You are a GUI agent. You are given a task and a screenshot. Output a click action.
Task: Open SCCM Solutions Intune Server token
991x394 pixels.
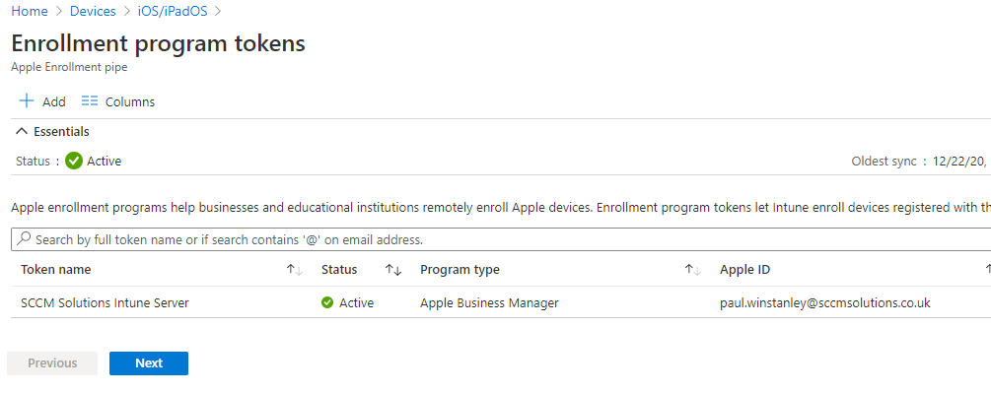(105, 303)
